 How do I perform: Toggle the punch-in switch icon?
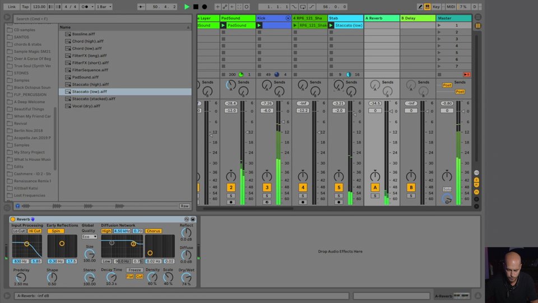click(294, 7)
